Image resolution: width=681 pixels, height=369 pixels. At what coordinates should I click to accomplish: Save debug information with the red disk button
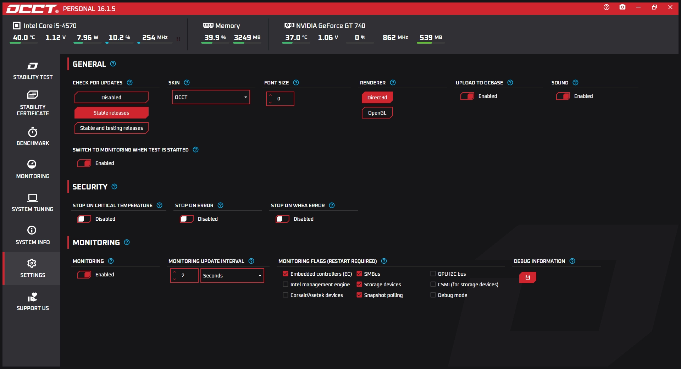point(528,277)
